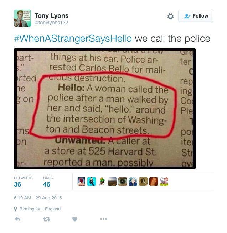Open Tony Lyons profile avatar
The height and width of the screenshot is (233, 227).
click(22, 18)
